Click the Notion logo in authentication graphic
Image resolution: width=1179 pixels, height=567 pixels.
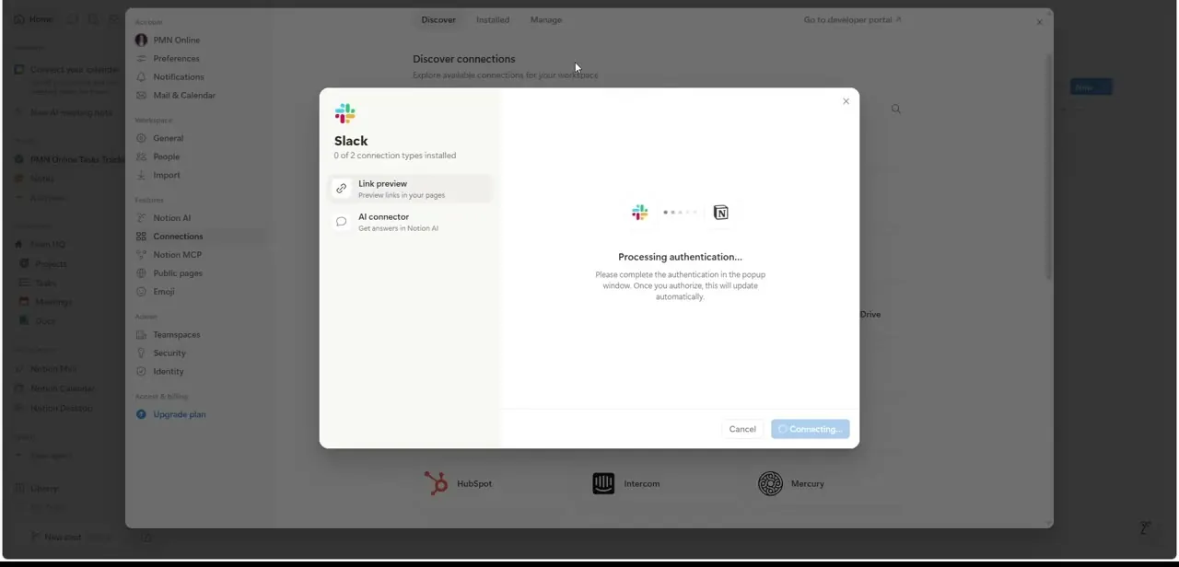pos(721,213)
